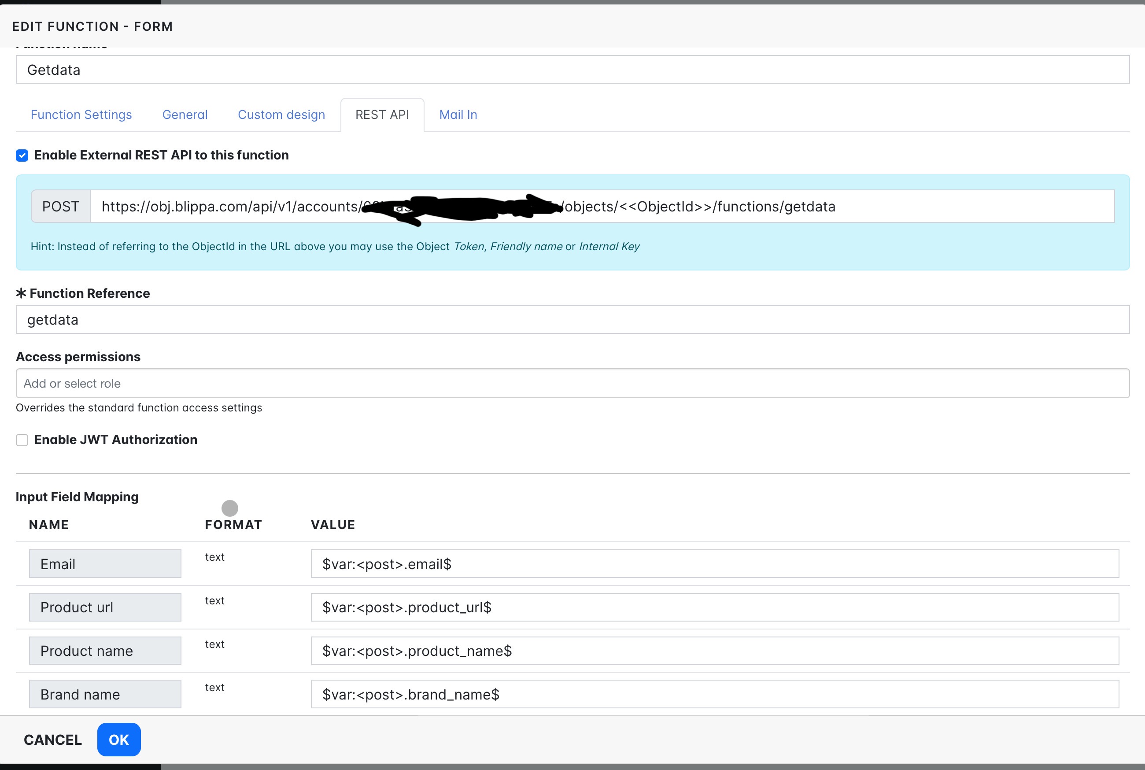The height and width of the screenshot is (770, 1145).
Task: Select the REST API tab
Action: 382,115
